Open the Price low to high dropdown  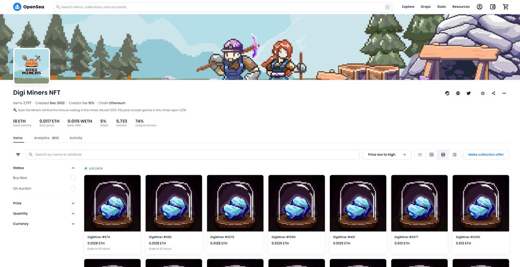pos(387,155)
